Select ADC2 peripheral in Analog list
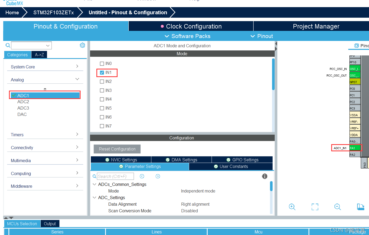 [23, 102]
